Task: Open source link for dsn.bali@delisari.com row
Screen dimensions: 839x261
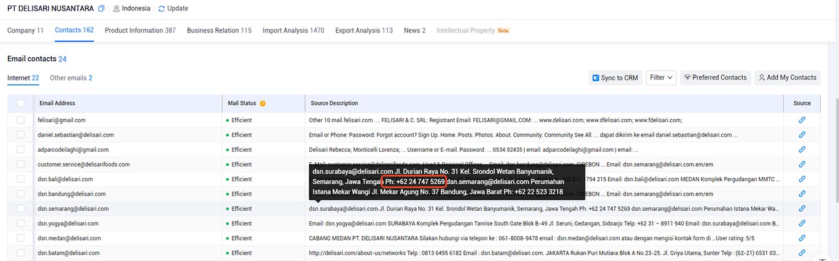Action: point(802,179)
